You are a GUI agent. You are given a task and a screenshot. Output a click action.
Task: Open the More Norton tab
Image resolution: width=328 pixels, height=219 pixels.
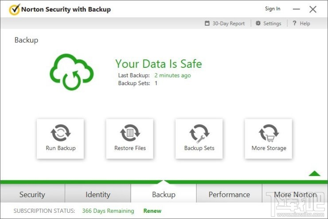point(295,193)
